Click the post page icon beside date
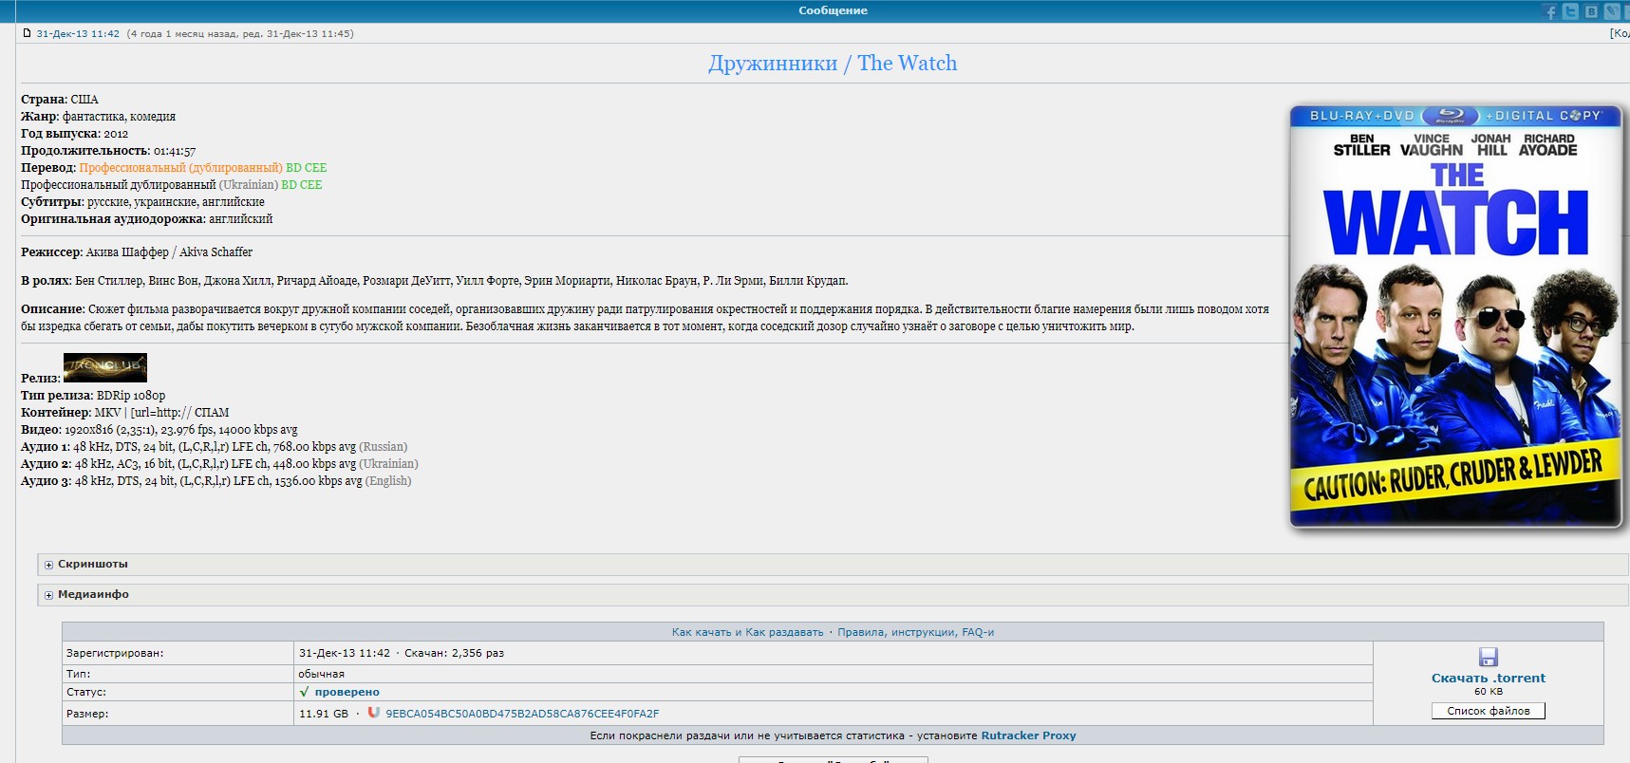 27,33
